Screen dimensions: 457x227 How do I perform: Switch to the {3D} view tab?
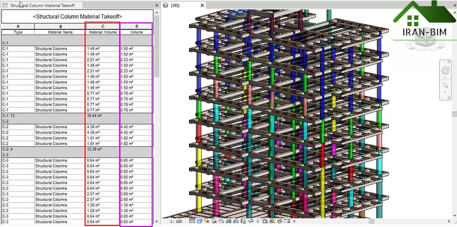(175, 5)
